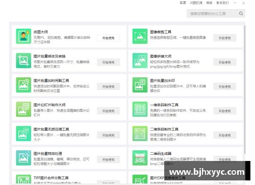Launch 图片批量加水印 with 开始使用
255x185 pixels.
pyautogui.click(x=225, y=86)
